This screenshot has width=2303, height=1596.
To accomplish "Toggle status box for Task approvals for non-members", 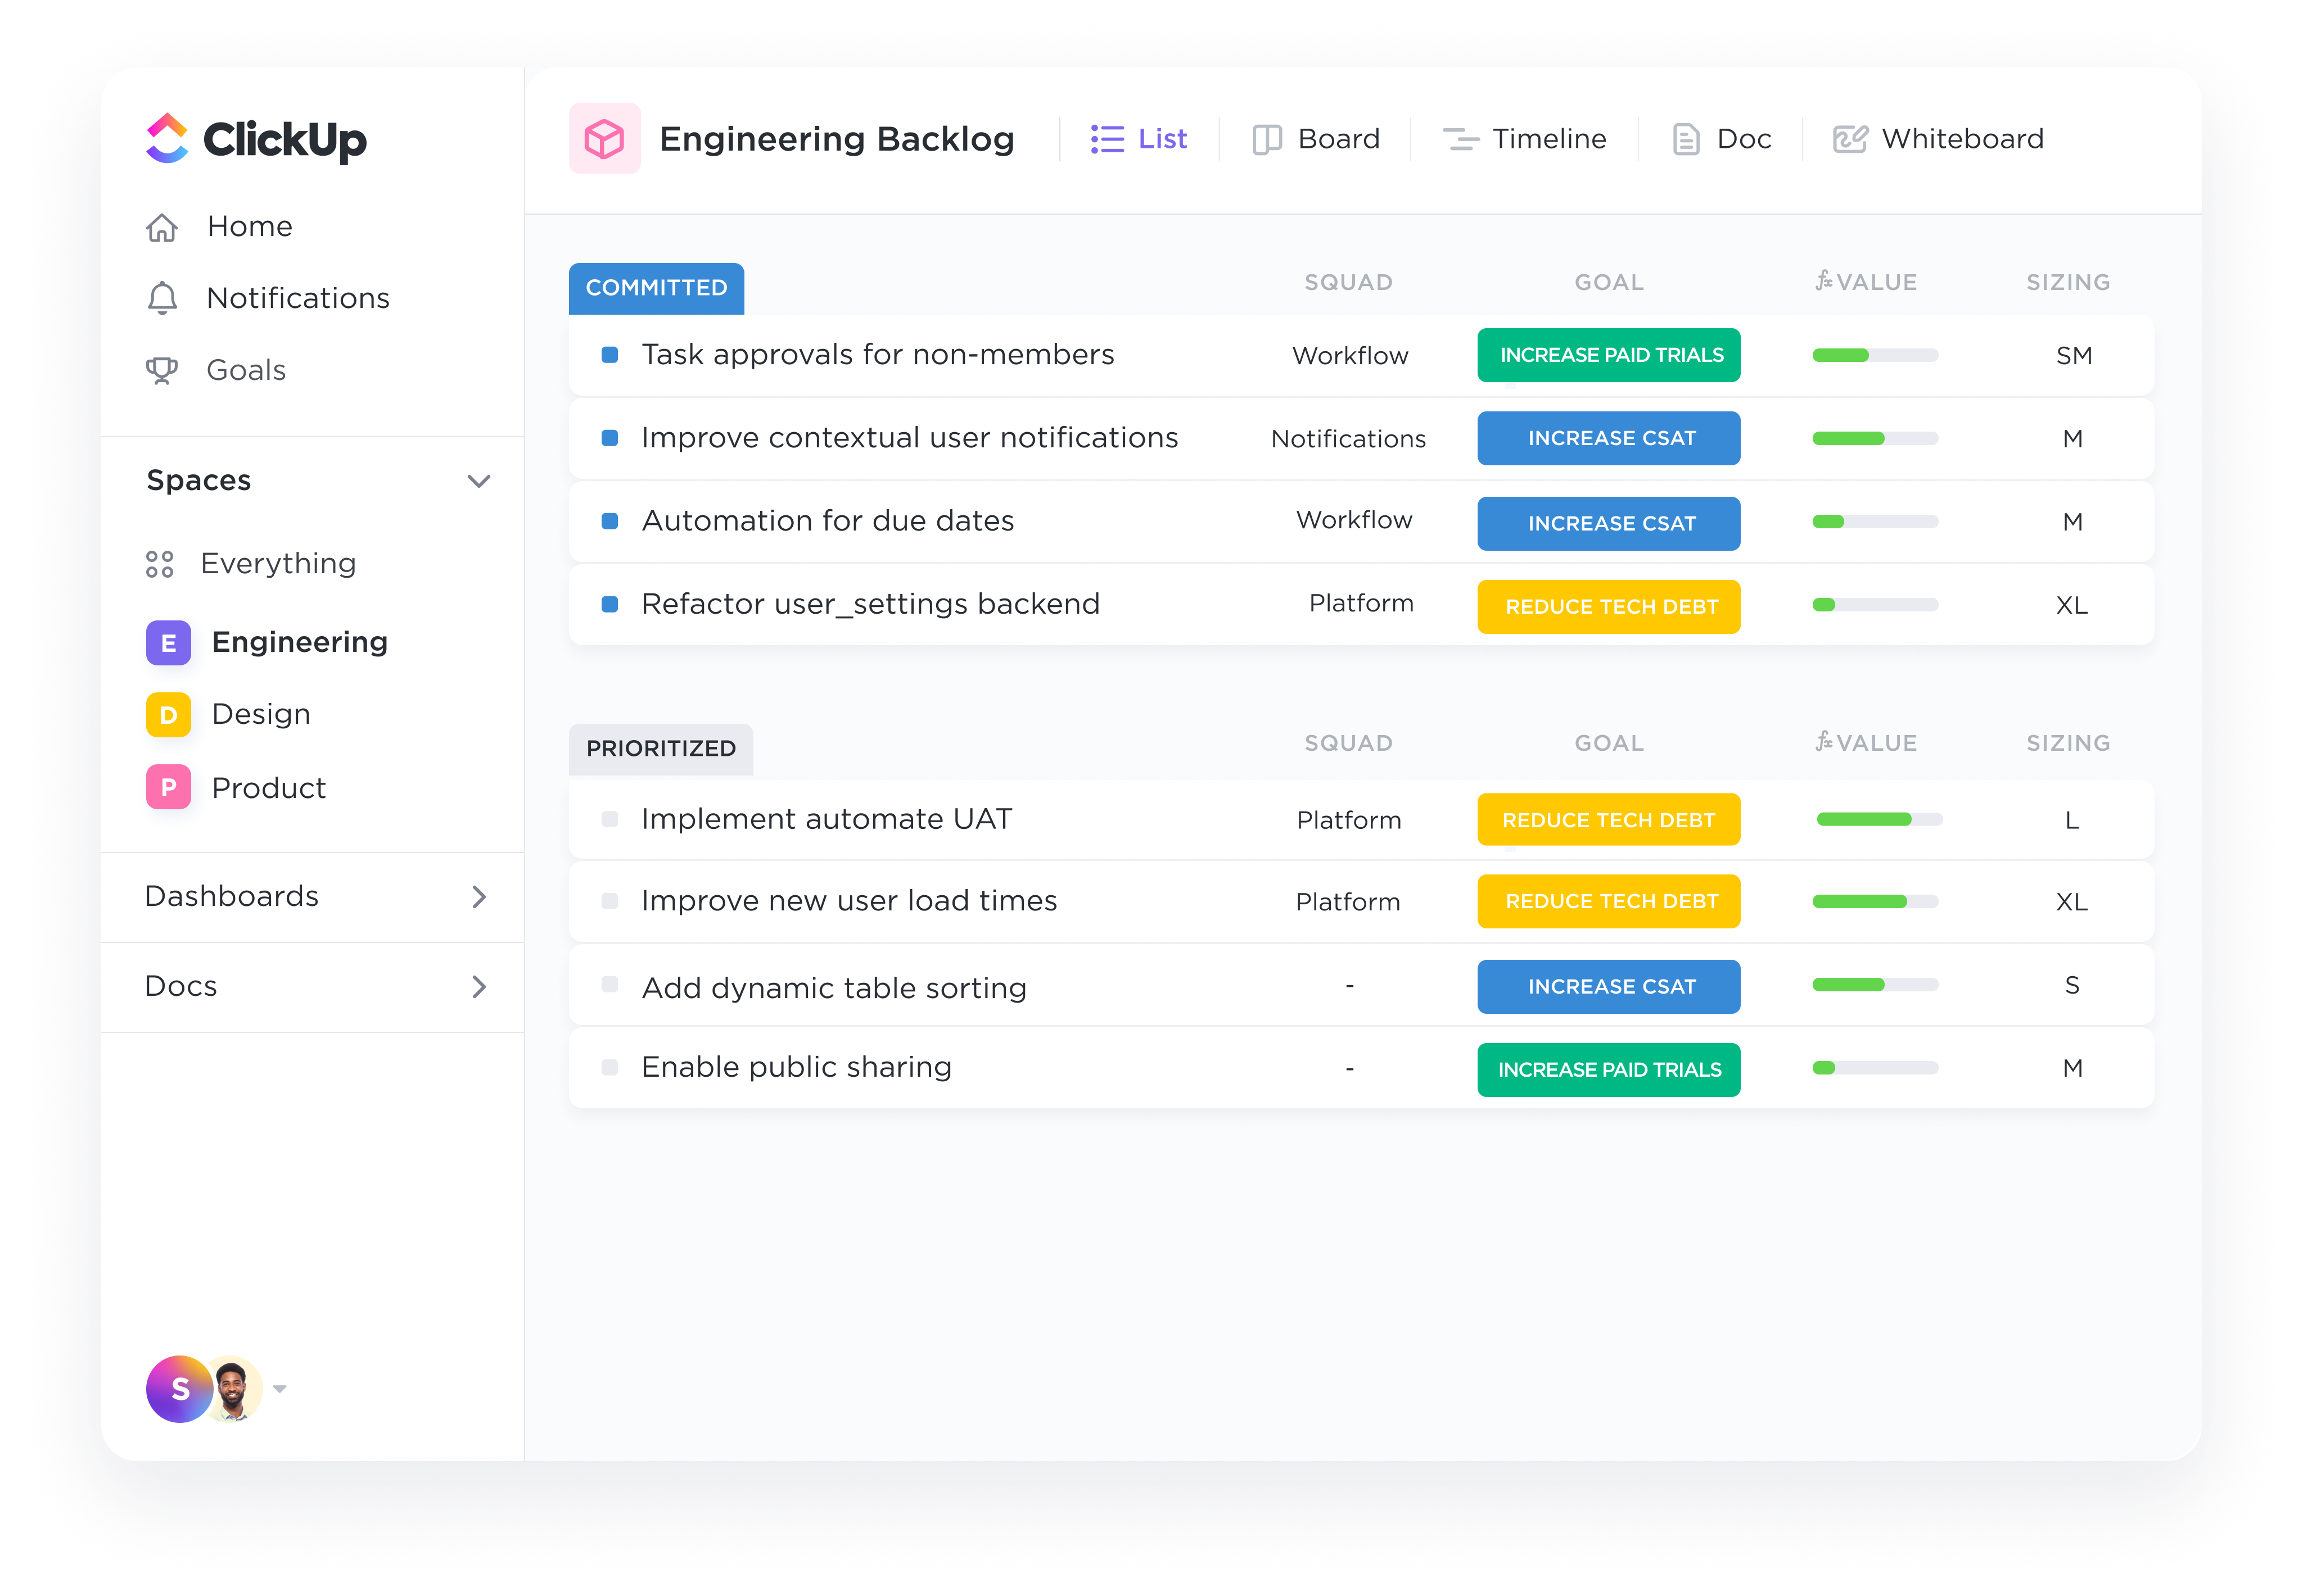I will click(x=609, y=355).
